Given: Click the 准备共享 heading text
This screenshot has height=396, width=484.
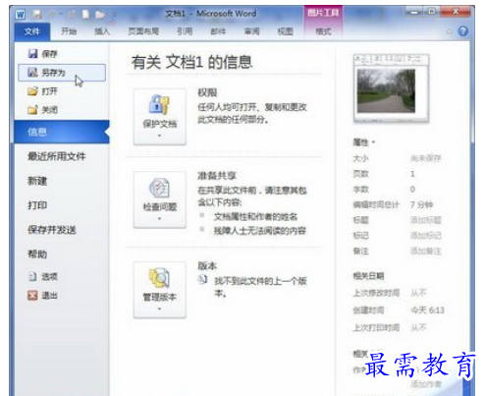Looking at the screenshot, I should 217,176.
